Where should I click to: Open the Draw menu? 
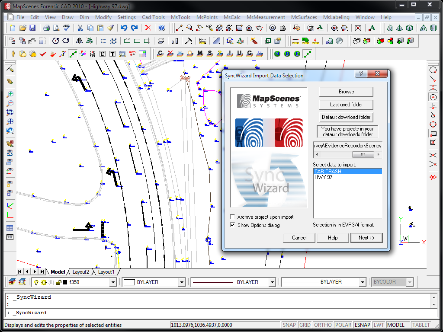68,17
